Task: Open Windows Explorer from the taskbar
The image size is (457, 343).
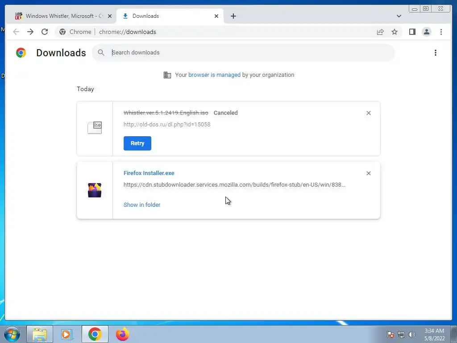Action: 40,334
